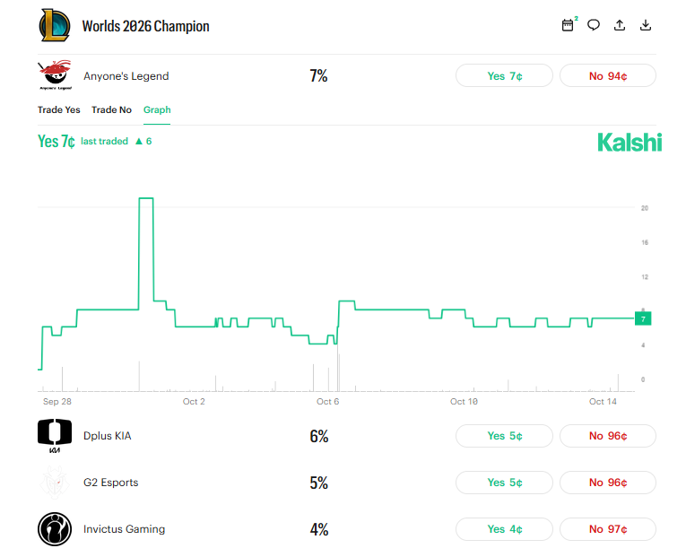This screenshot has height=557, width=686.
Task: Click the League of Legends logo
Action: coord(55,25)
